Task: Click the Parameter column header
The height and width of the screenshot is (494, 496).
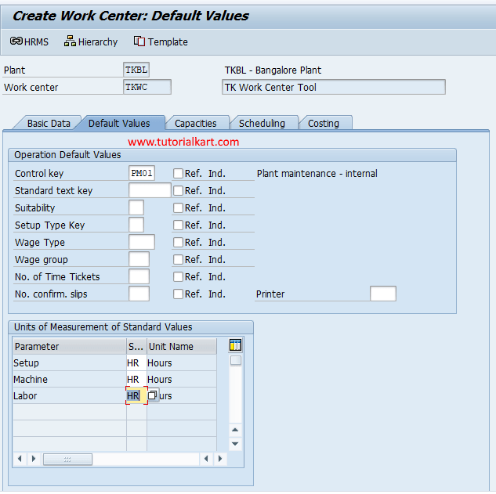Action: coord(69,346)
